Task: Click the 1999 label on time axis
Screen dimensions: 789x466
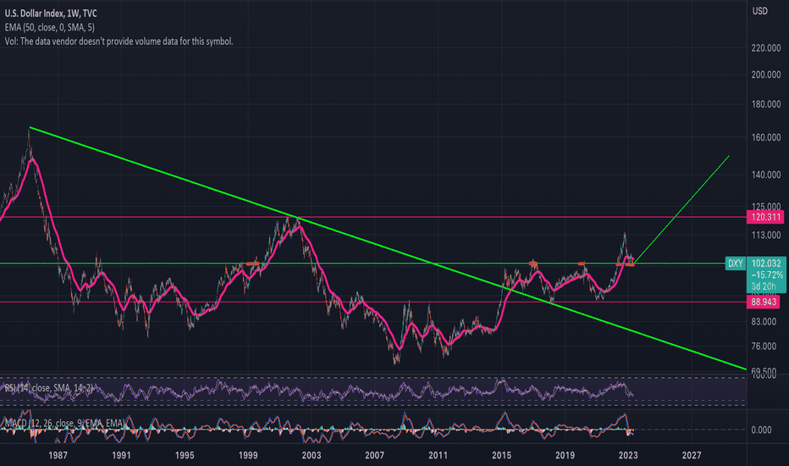Action: pyautogui.click(x=248, y=456)
